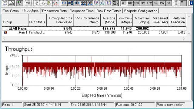Click the Pair 1 colored graph icon
Viewport: 194px width, 109px height.
point(5,32)
